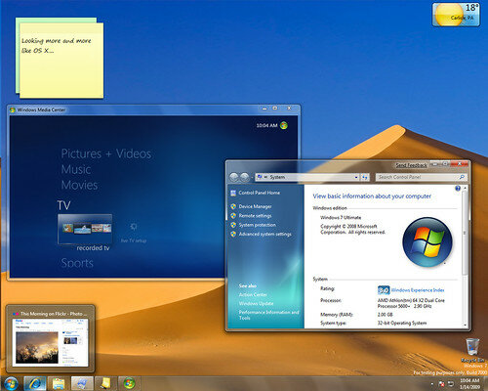Viewport: 488px width, 391px height.
Task: Click the large Windows logo image
Action: 427,242
